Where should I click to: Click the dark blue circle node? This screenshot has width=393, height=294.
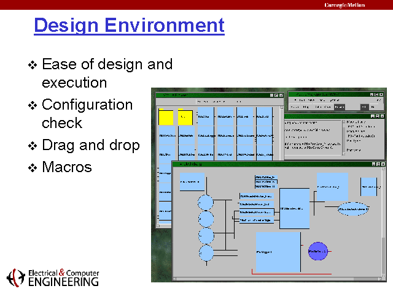tap(317, 251)
